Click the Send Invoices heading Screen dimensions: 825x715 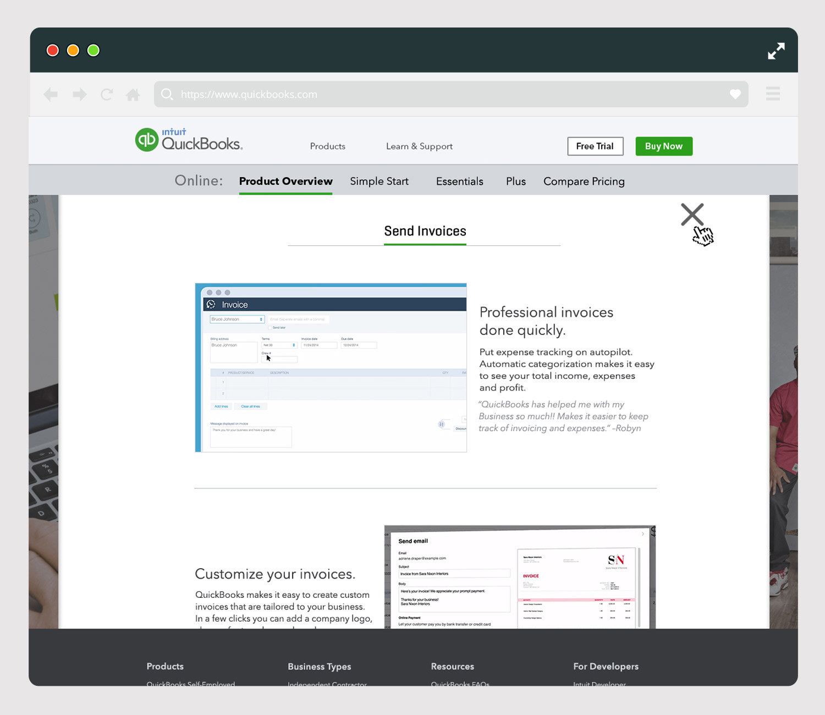(425, 231)
